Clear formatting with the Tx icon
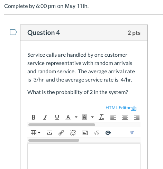163x169 pixels. tap(101, 117)
